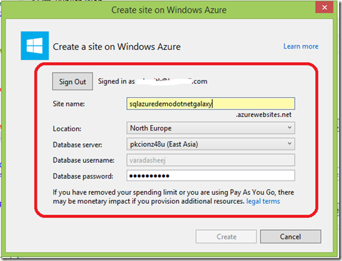Image resolution: width=342 pixels, height=261 pixels.
Task: Focus the Site name text field
Action: [x=211, y=104]
